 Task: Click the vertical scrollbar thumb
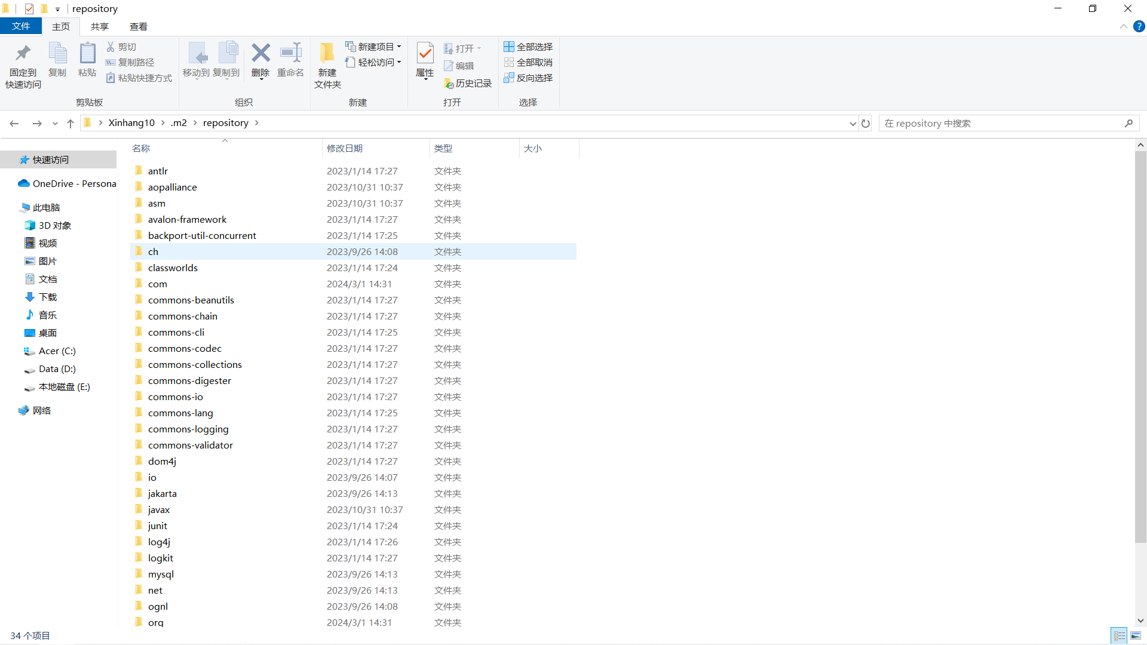tap(1140, 347)
